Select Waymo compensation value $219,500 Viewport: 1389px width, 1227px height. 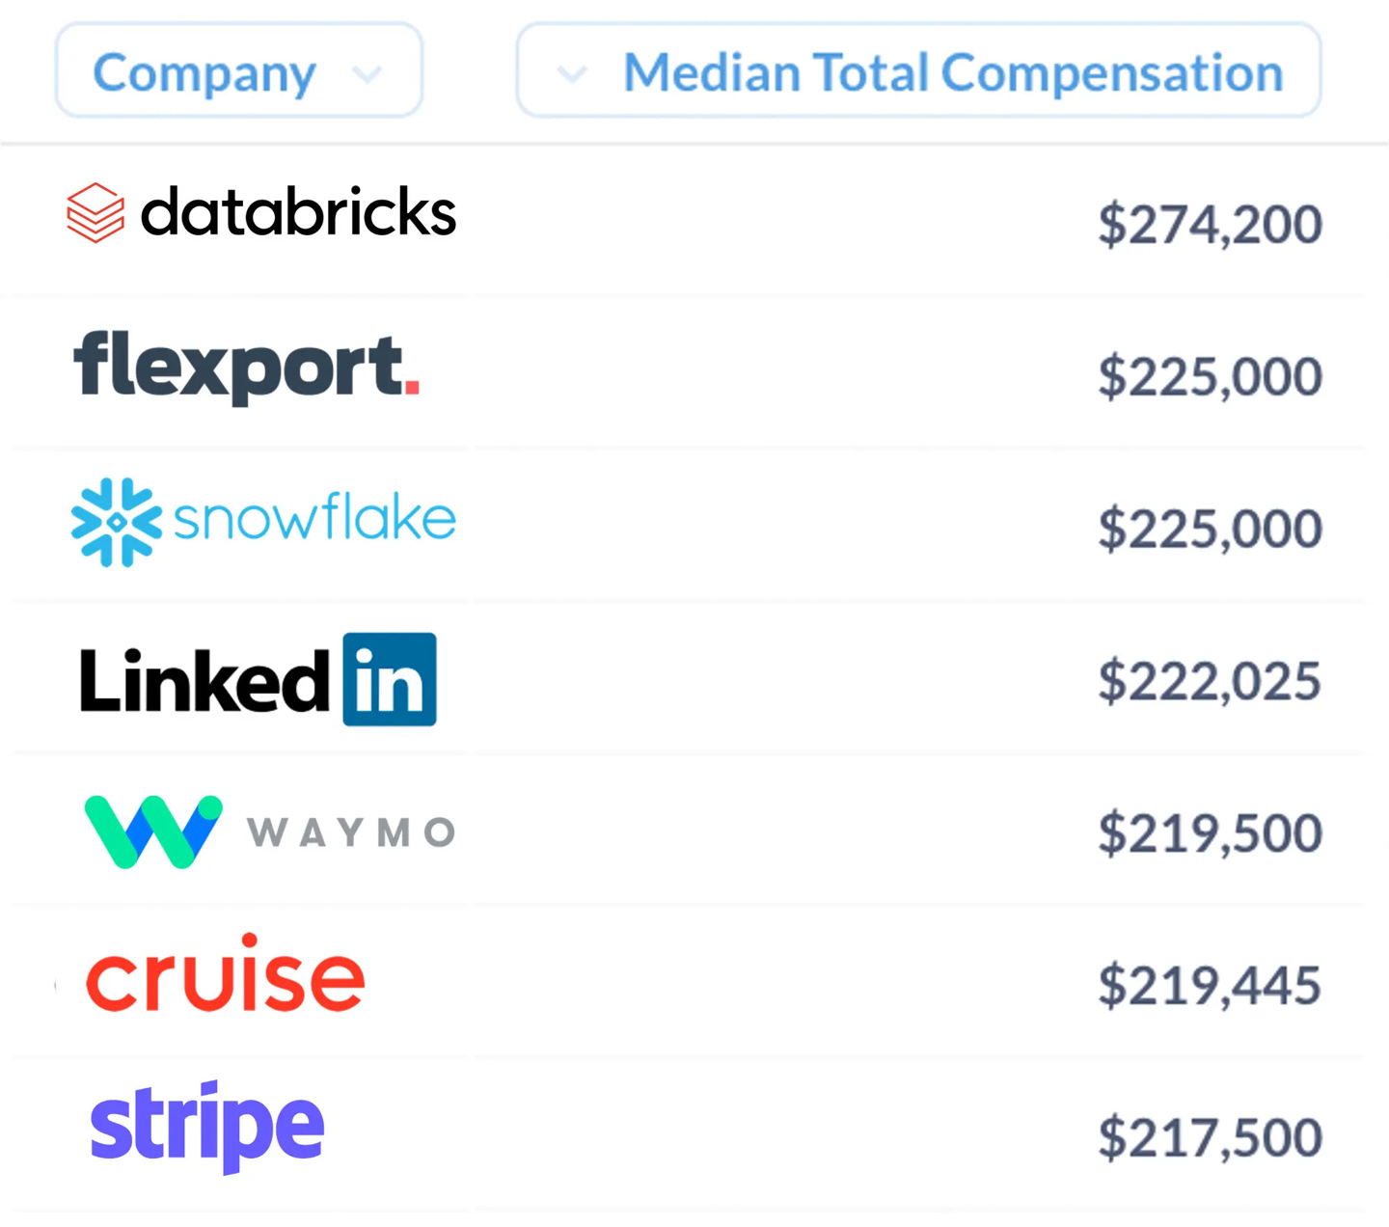[x=1210, y=832]
